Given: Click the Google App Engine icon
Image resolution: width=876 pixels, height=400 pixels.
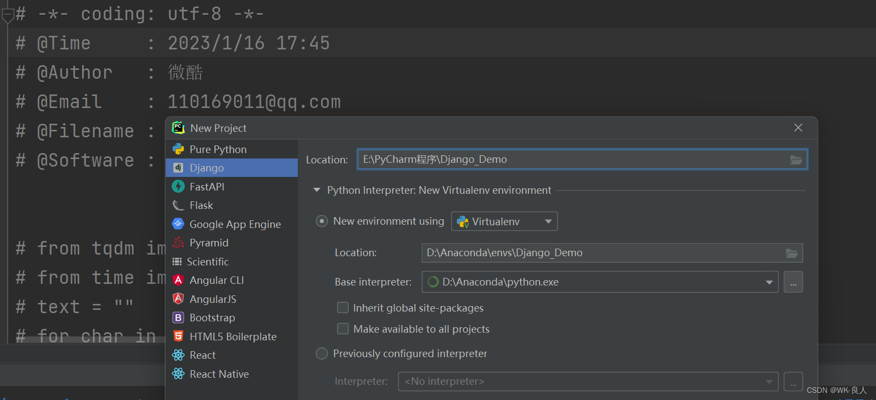Looking at the screenshot, I should (178, 224).
